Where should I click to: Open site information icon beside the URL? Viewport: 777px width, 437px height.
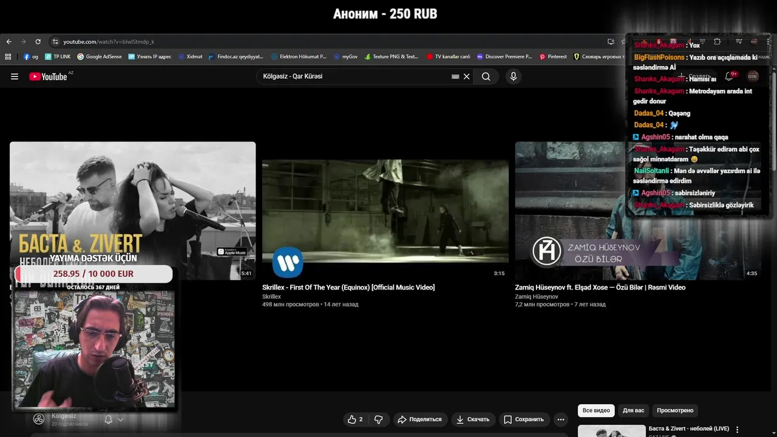(x=55, y=42)
